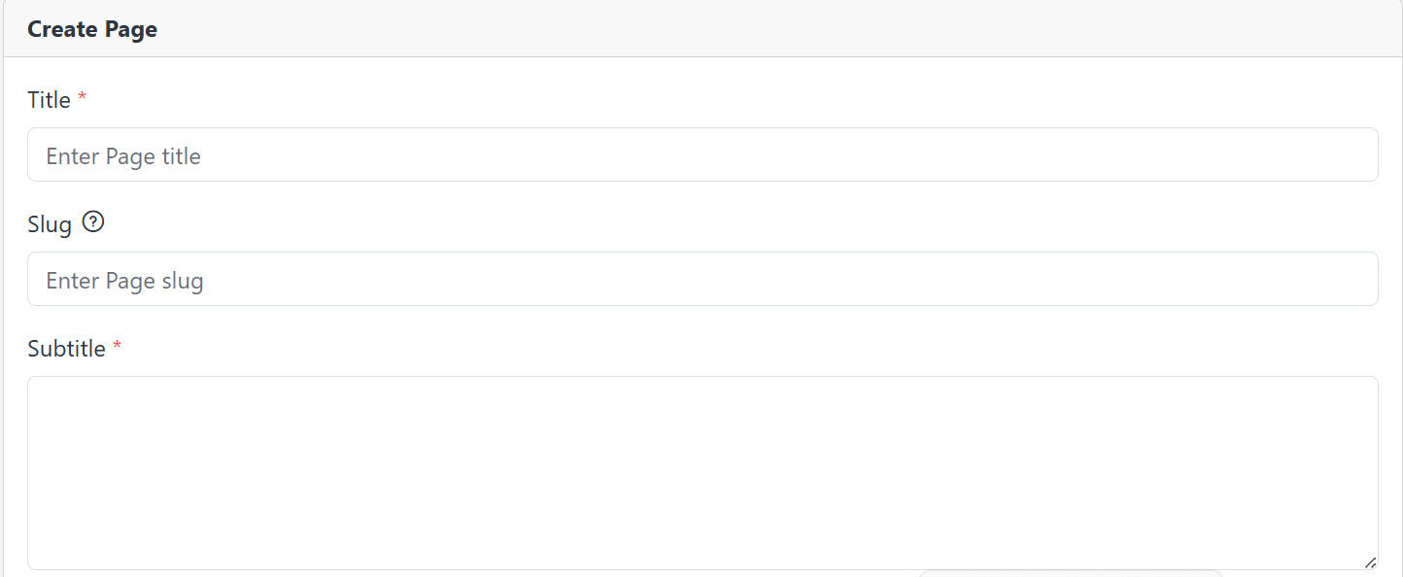Image resolution: width=1403 pixels, height=577 pixels.
Task: Focus the Slug input field
Action: [702, 279]
